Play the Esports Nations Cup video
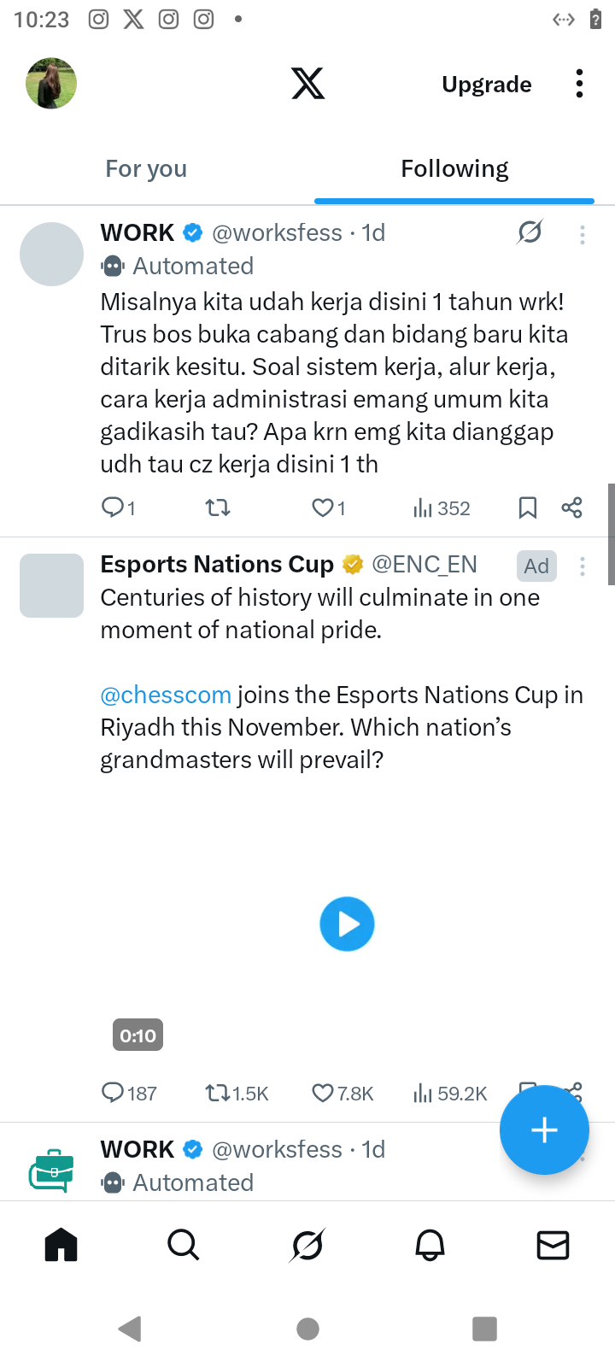The width and height of the screenshot is (615, 1367). click(x=347, y=924)
